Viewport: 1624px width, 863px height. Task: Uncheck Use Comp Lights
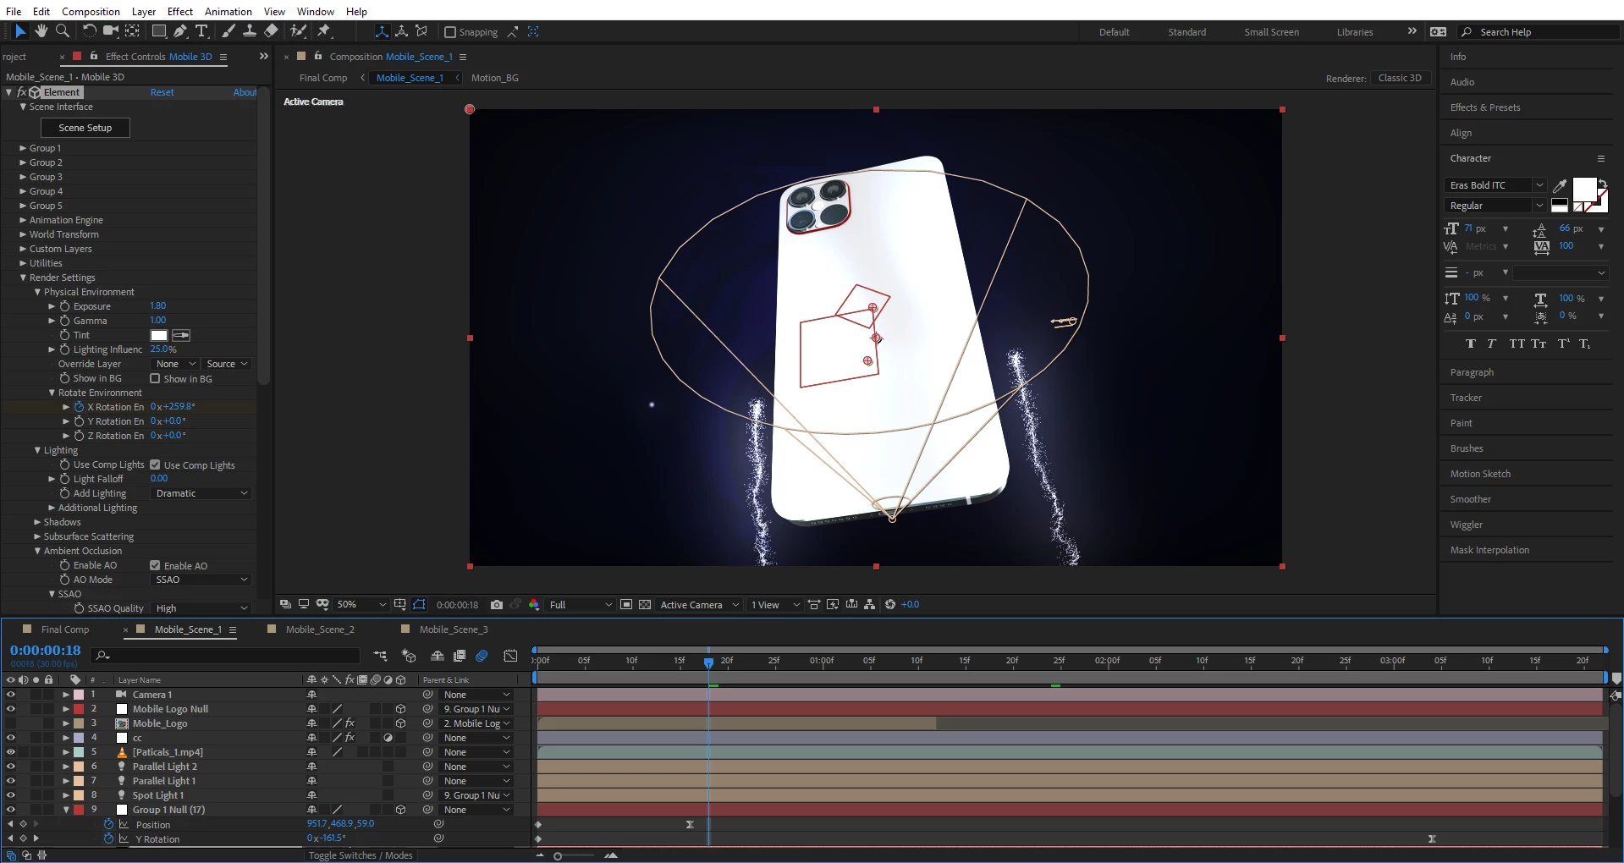[155, 465]
